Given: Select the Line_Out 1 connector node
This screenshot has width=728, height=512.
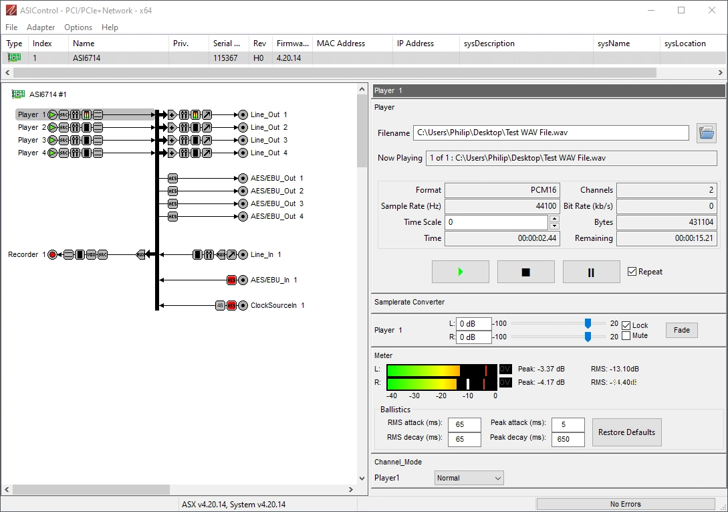Looking at the screenshot, I should pyautogui.click(x=243, y=115).
